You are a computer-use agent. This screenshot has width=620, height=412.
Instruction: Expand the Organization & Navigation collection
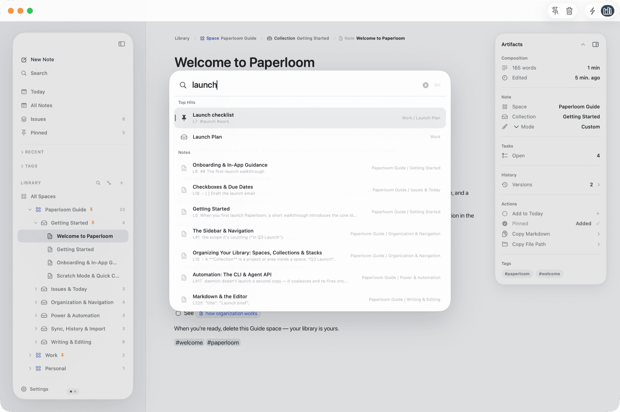(x=36, y=302)
